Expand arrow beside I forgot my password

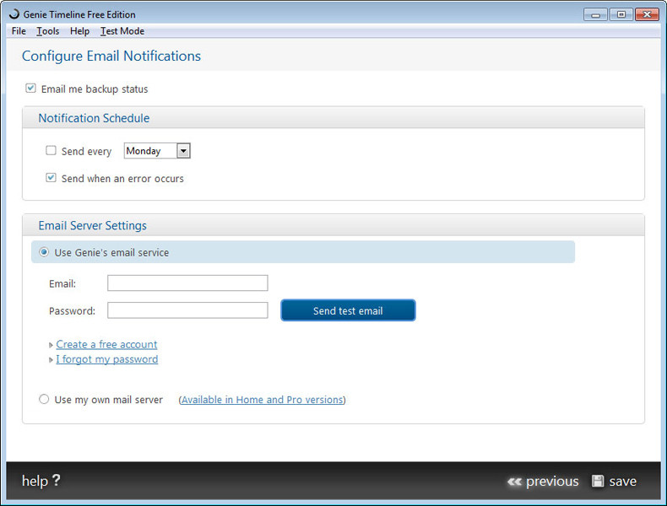pos(51,360)
